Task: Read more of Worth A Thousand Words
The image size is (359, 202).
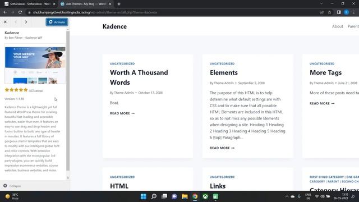Action: point(122,113)
